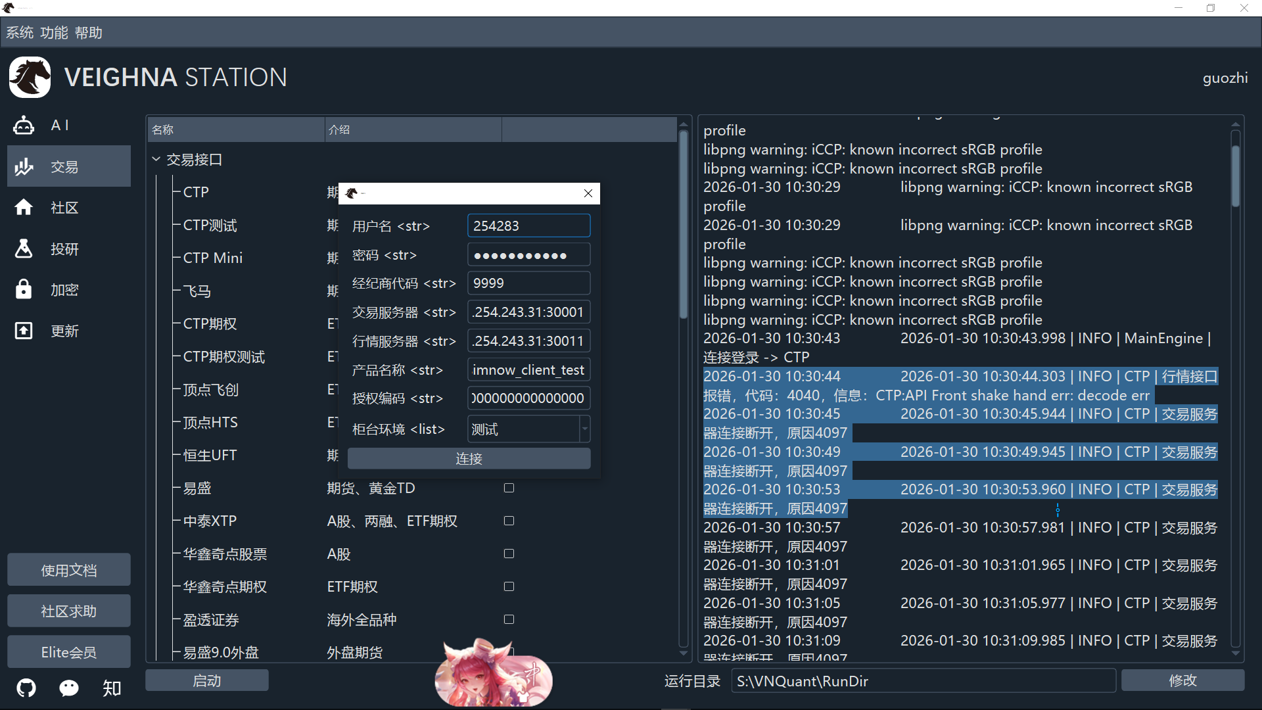This screenshot has height=710, width=1262.
Task: Open the 投研 flask icon
Action: click(24, 248)
